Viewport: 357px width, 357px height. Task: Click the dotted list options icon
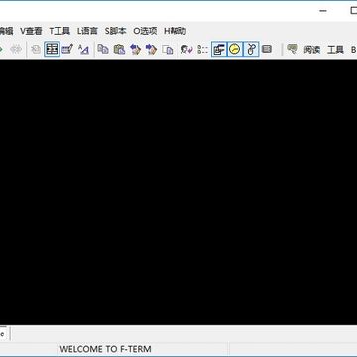click(202, 50)
